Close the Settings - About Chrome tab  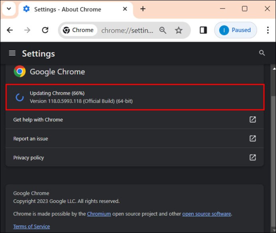coord(125,9)
